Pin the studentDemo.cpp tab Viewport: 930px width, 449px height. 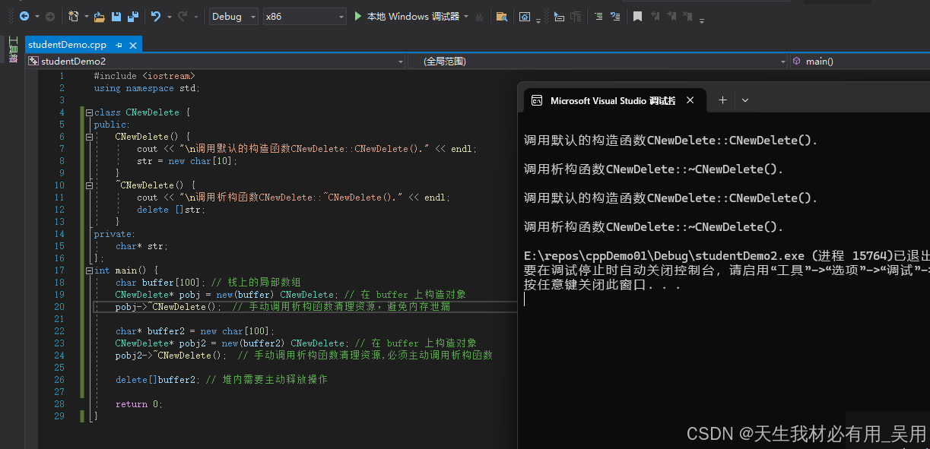coord(119,45)
